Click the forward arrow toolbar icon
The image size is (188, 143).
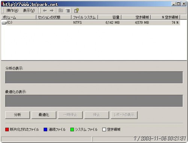pos(52,11)
